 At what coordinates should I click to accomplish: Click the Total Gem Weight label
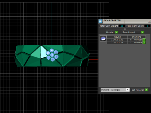[x=109, y=26]
